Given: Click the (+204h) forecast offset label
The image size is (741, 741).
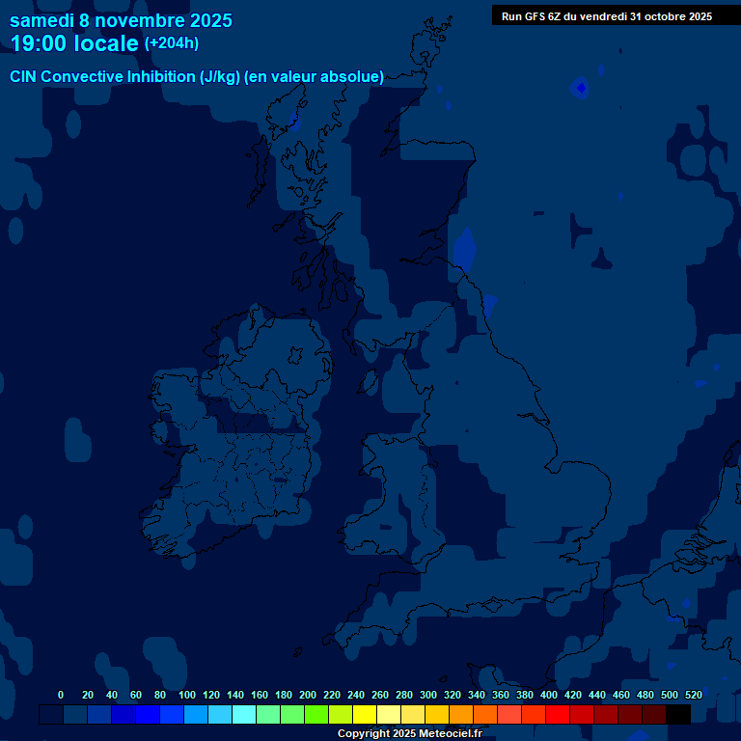Looking at the screenshot, I should [x=171, y=43].
